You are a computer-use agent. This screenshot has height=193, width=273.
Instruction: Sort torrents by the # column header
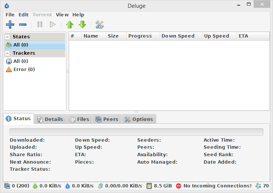[75, 36]
